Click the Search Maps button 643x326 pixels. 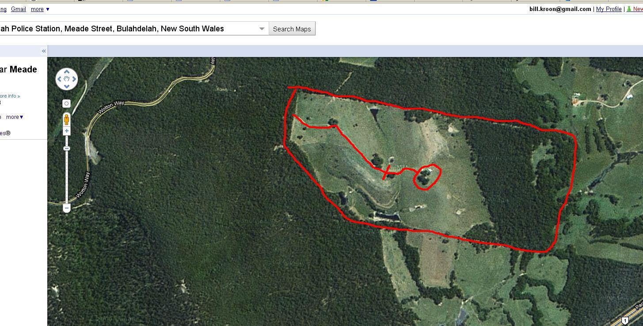pos(292,29)
